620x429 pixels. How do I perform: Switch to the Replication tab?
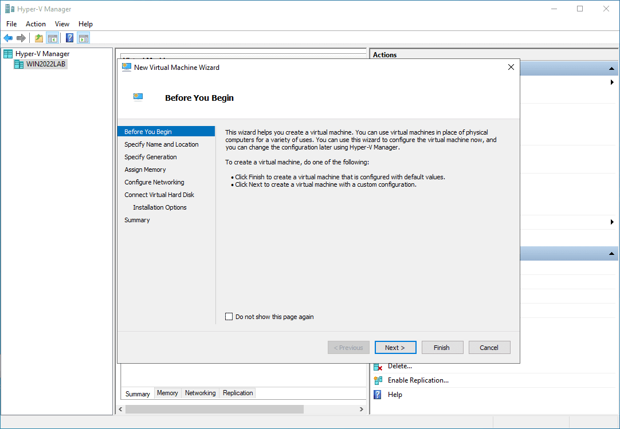[x=238, y=393]
